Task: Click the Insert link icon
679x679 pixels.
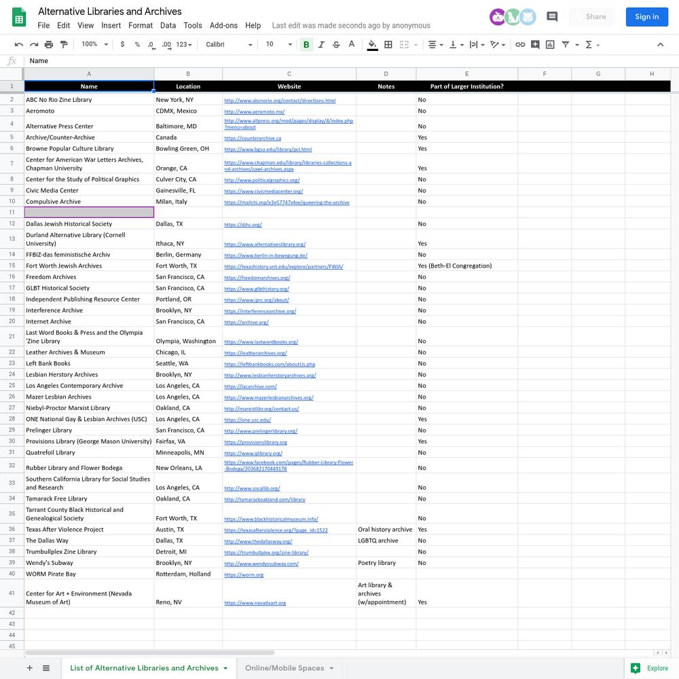Action: 520,45
